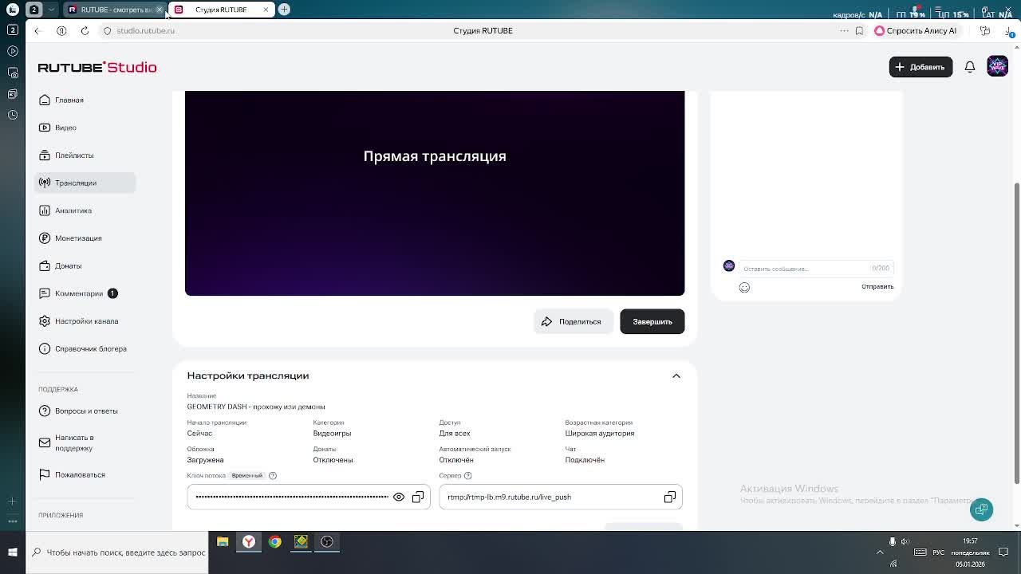Expand the tab group dropdown arrow
The width and height of the screenshot is (1021, 574).
pos(52,10)
